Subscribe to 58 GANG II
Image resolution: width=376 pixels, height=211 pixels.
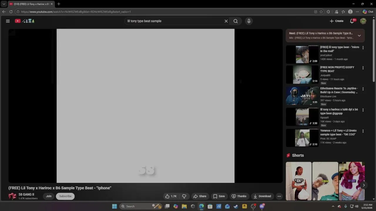click(x=65, y=196)
